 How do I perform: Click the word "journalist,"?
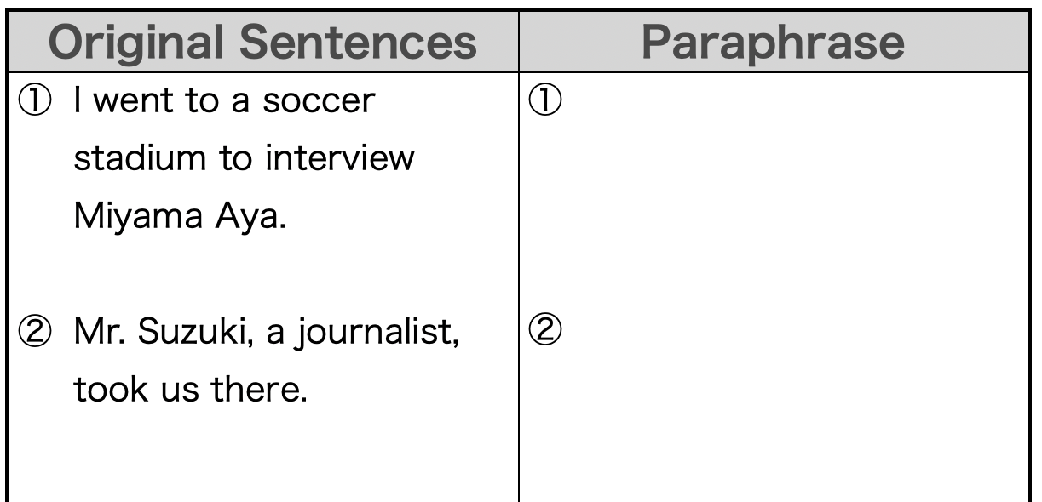point(391,331)
